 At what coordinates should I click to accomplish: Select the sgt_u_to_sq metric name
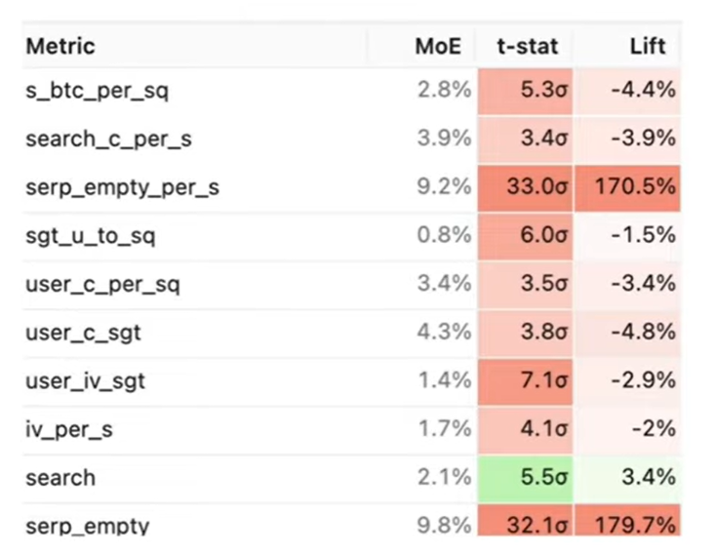tap(93, 235)
